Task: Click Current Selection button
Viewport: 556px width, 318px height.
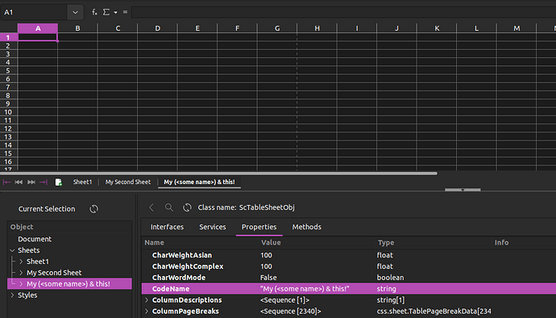Action: (47, 209)
